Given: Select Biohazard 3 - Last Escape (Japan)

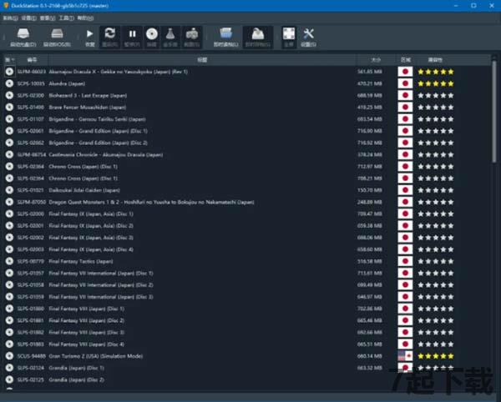Looking at the screenshot, I should [x=88, y=95].
